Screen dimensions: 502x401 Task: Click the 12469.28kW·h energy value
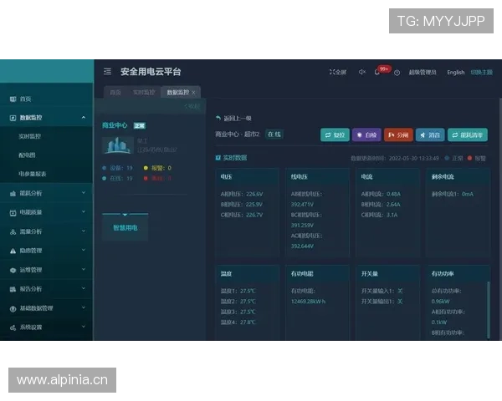(308, 302)
